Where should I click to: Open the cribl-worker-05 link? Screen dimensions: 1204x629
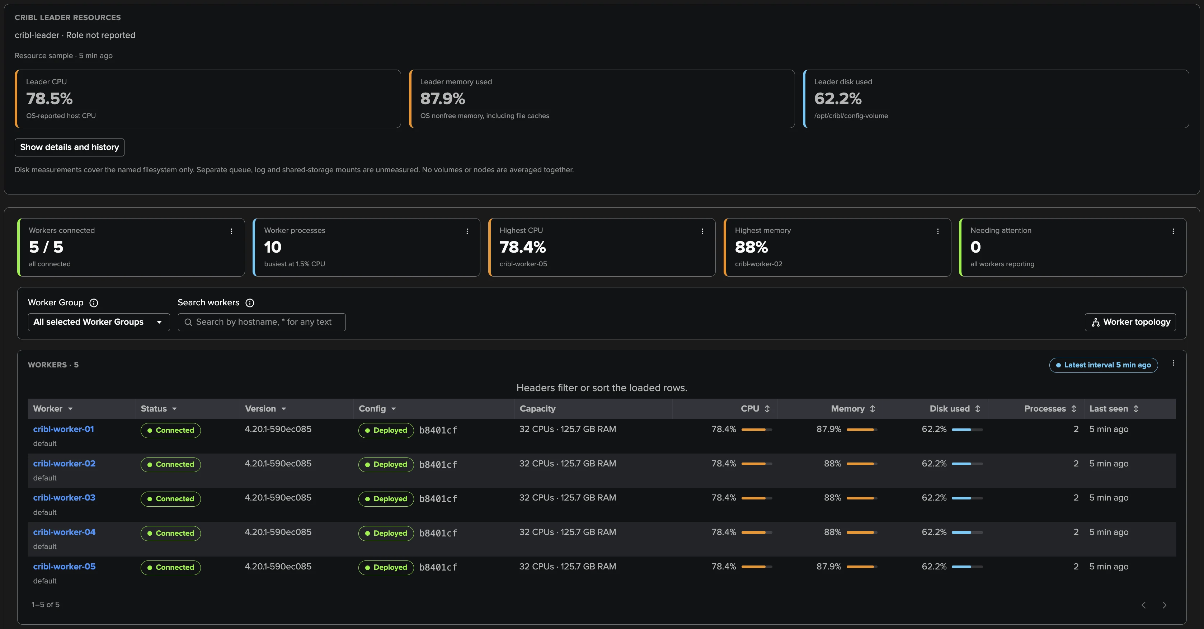(64, 566)
